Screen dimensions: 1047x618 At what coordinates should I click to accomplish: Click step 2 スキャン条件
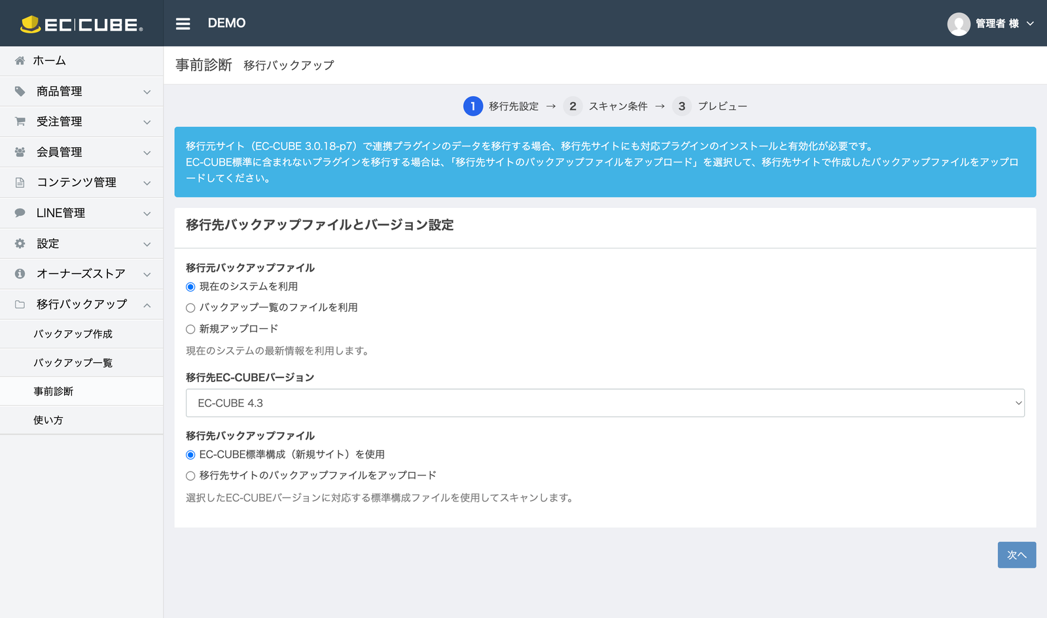point(605,106)
